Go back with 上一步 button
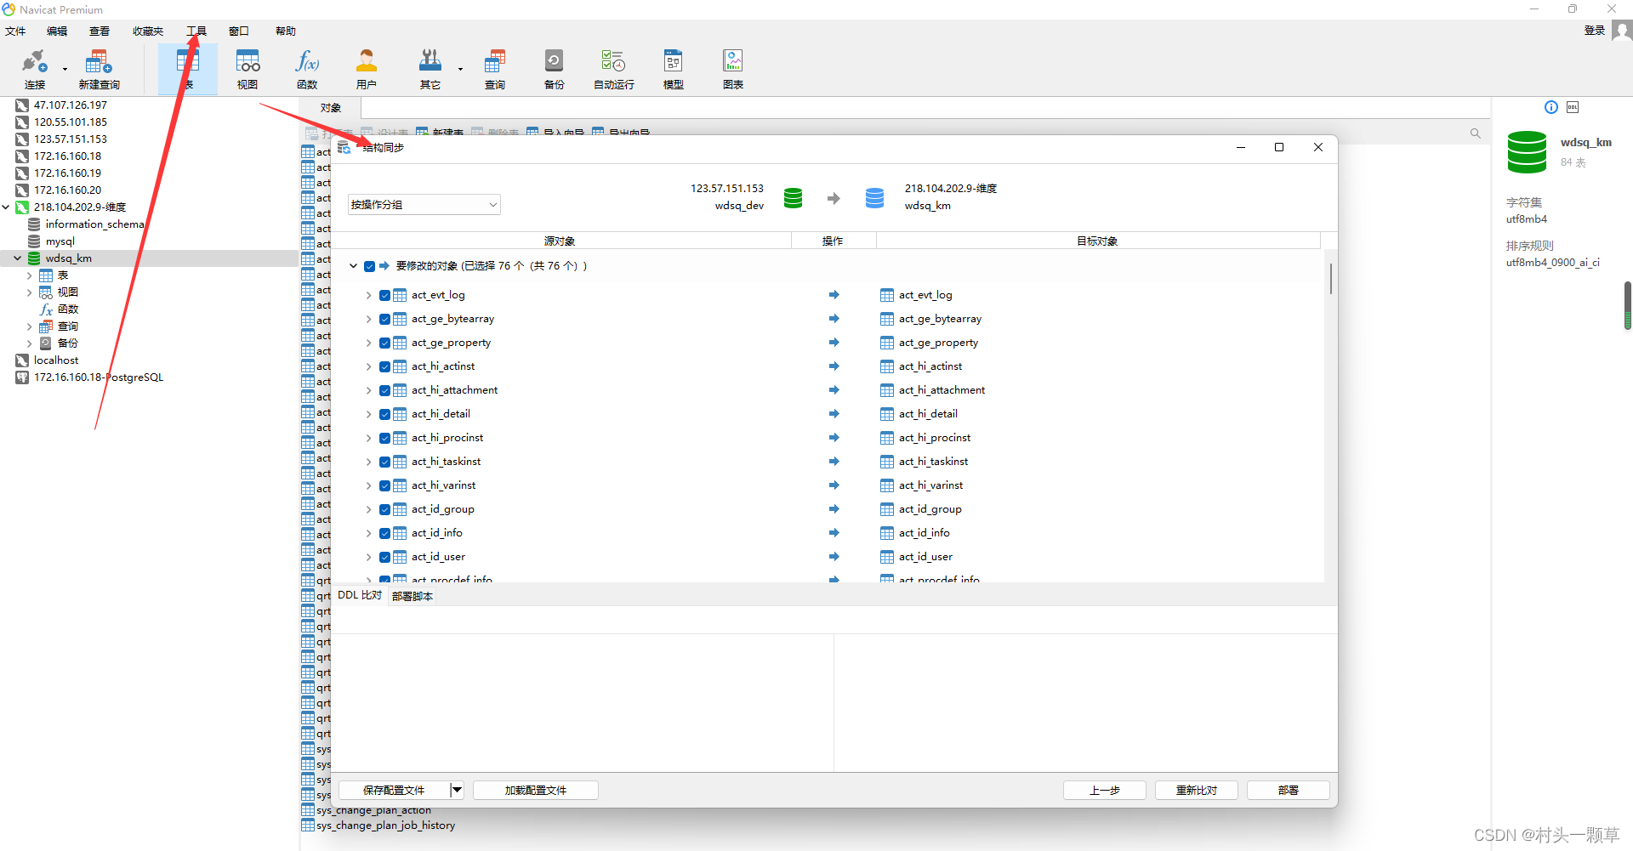The image size is (1633, 851). 1105,791
